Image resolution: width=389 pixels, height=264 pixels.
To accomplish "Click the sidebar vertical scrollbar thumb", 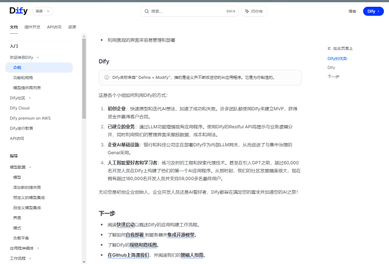I will [84, 79].
